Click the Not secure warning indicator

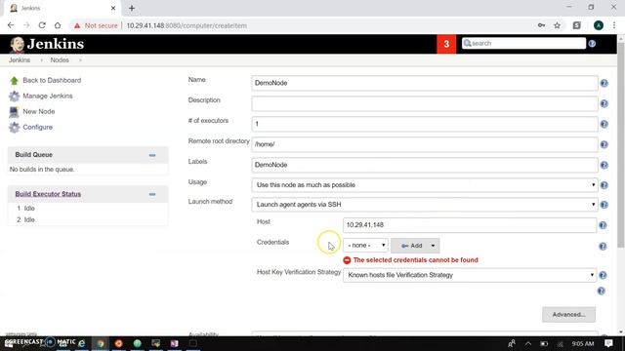(96, 25)
